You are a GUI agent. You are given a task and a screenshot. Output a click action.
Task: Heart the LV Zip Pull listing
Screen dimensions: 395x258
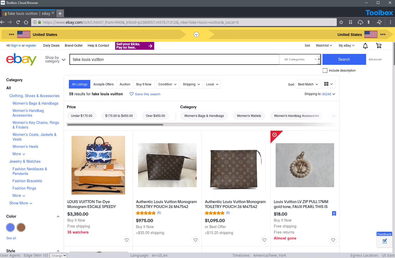click(333, 240)
